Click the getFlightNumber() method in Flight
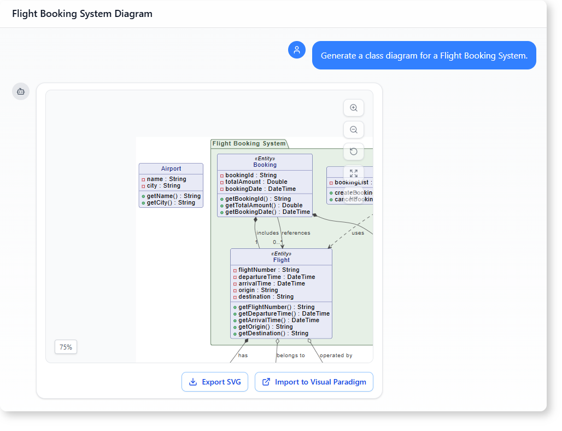This screenshot has width=562, height=431. pos(276,307)
